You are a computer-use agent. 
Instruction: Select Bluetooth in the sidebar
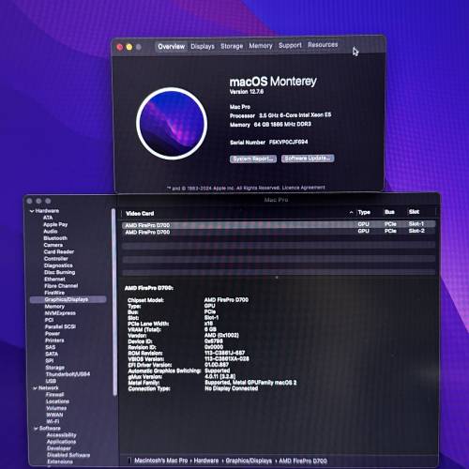pos(55,238)
